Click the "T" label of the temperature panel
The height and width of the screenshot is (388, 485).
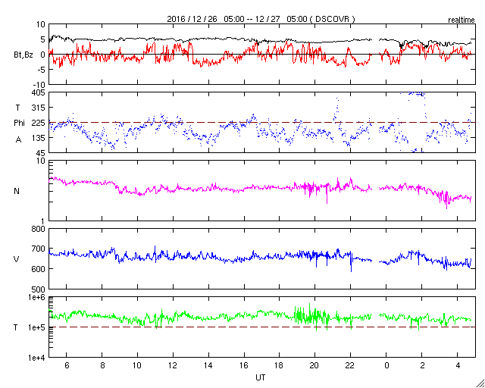click(16, 327)
